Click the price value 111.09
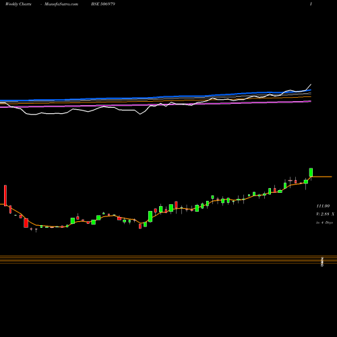337x337 pixels. [x=323, y=206]
